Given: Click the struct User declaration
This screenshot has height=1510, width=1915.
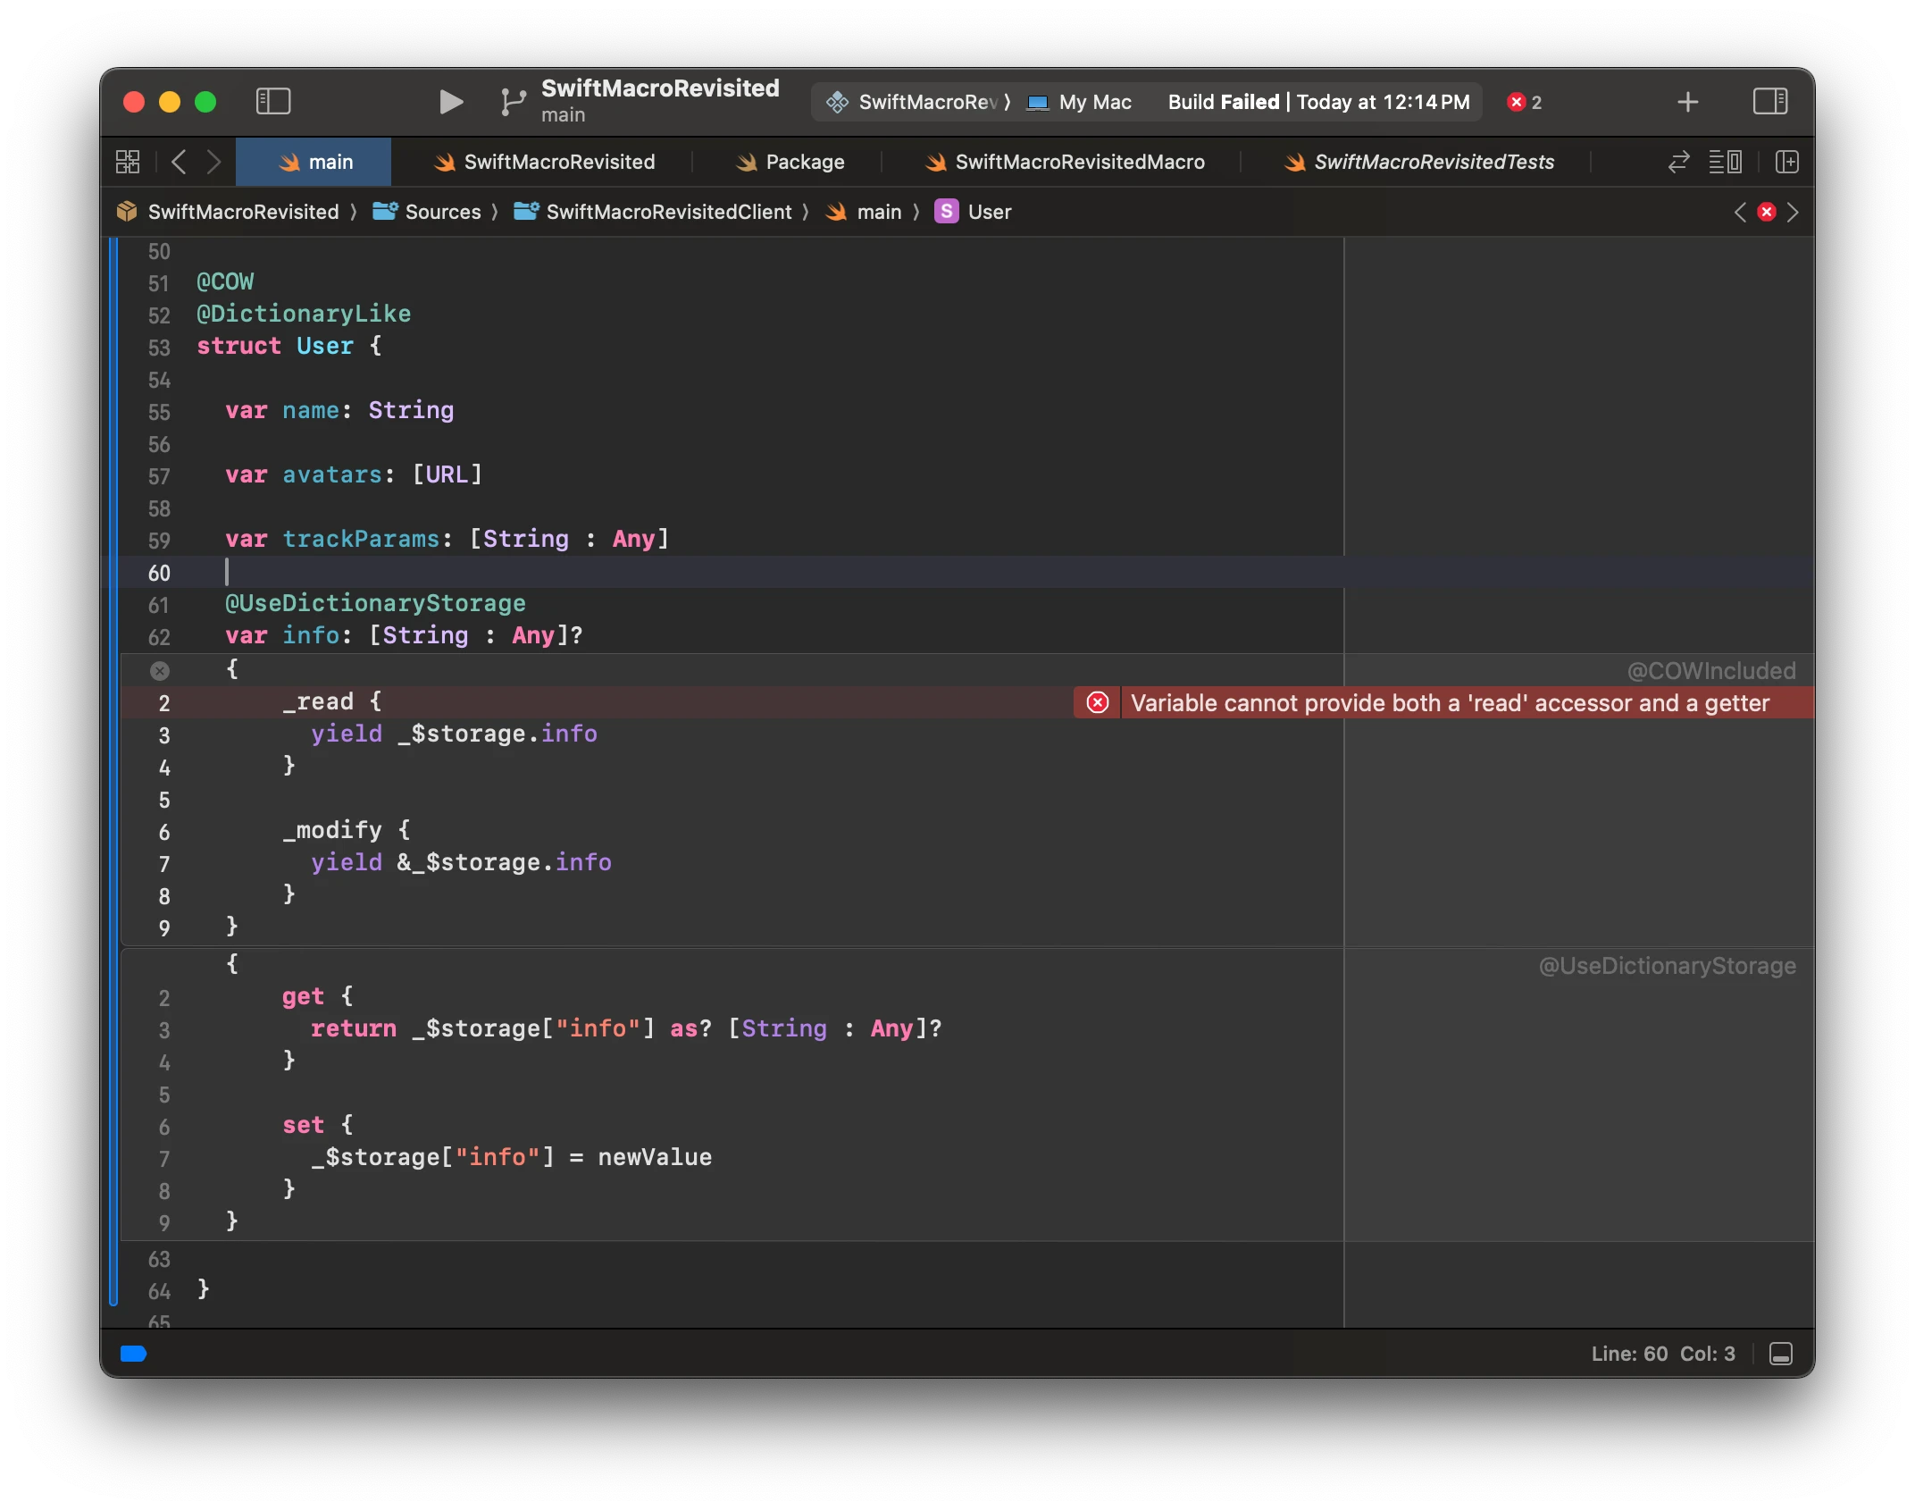Looking at the screenshot, I should point(289,346).
